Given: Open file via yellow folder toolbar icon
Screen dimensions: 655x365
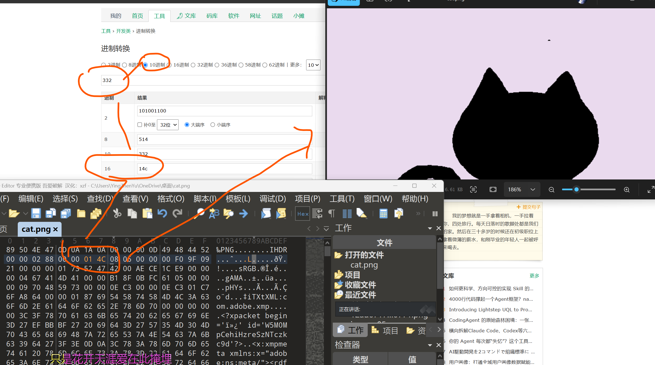Looking at the screenshot, I should pos(14,214).
